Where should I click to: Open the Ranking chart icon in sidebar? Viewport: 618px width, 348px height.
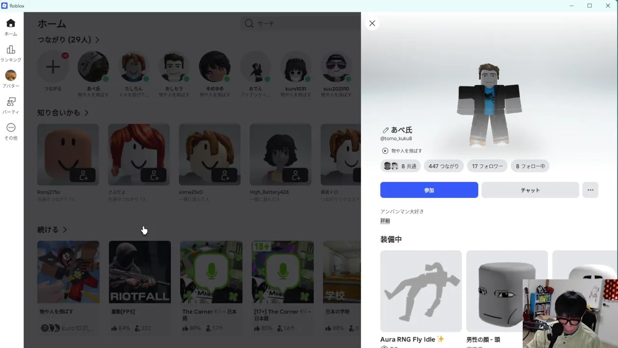pyautogui.click(x=11, y=50)
